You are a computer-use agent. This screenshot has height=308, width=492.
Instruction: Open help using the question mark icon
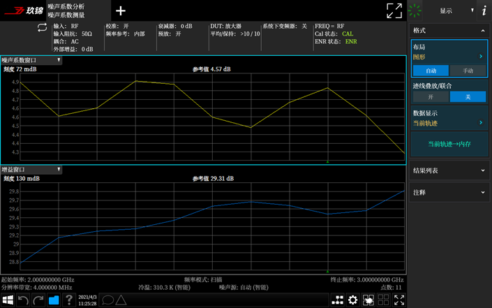click(x=69, y=300)
